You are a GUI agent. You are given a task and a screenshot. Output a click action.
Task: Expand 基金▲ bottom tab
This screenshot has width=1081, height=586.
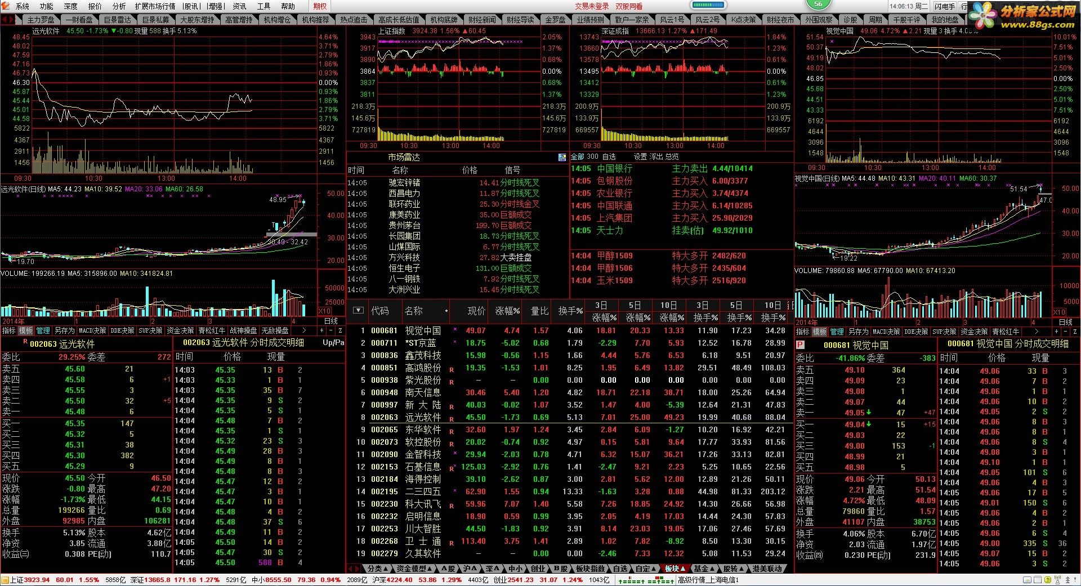[x=704, y=569]
